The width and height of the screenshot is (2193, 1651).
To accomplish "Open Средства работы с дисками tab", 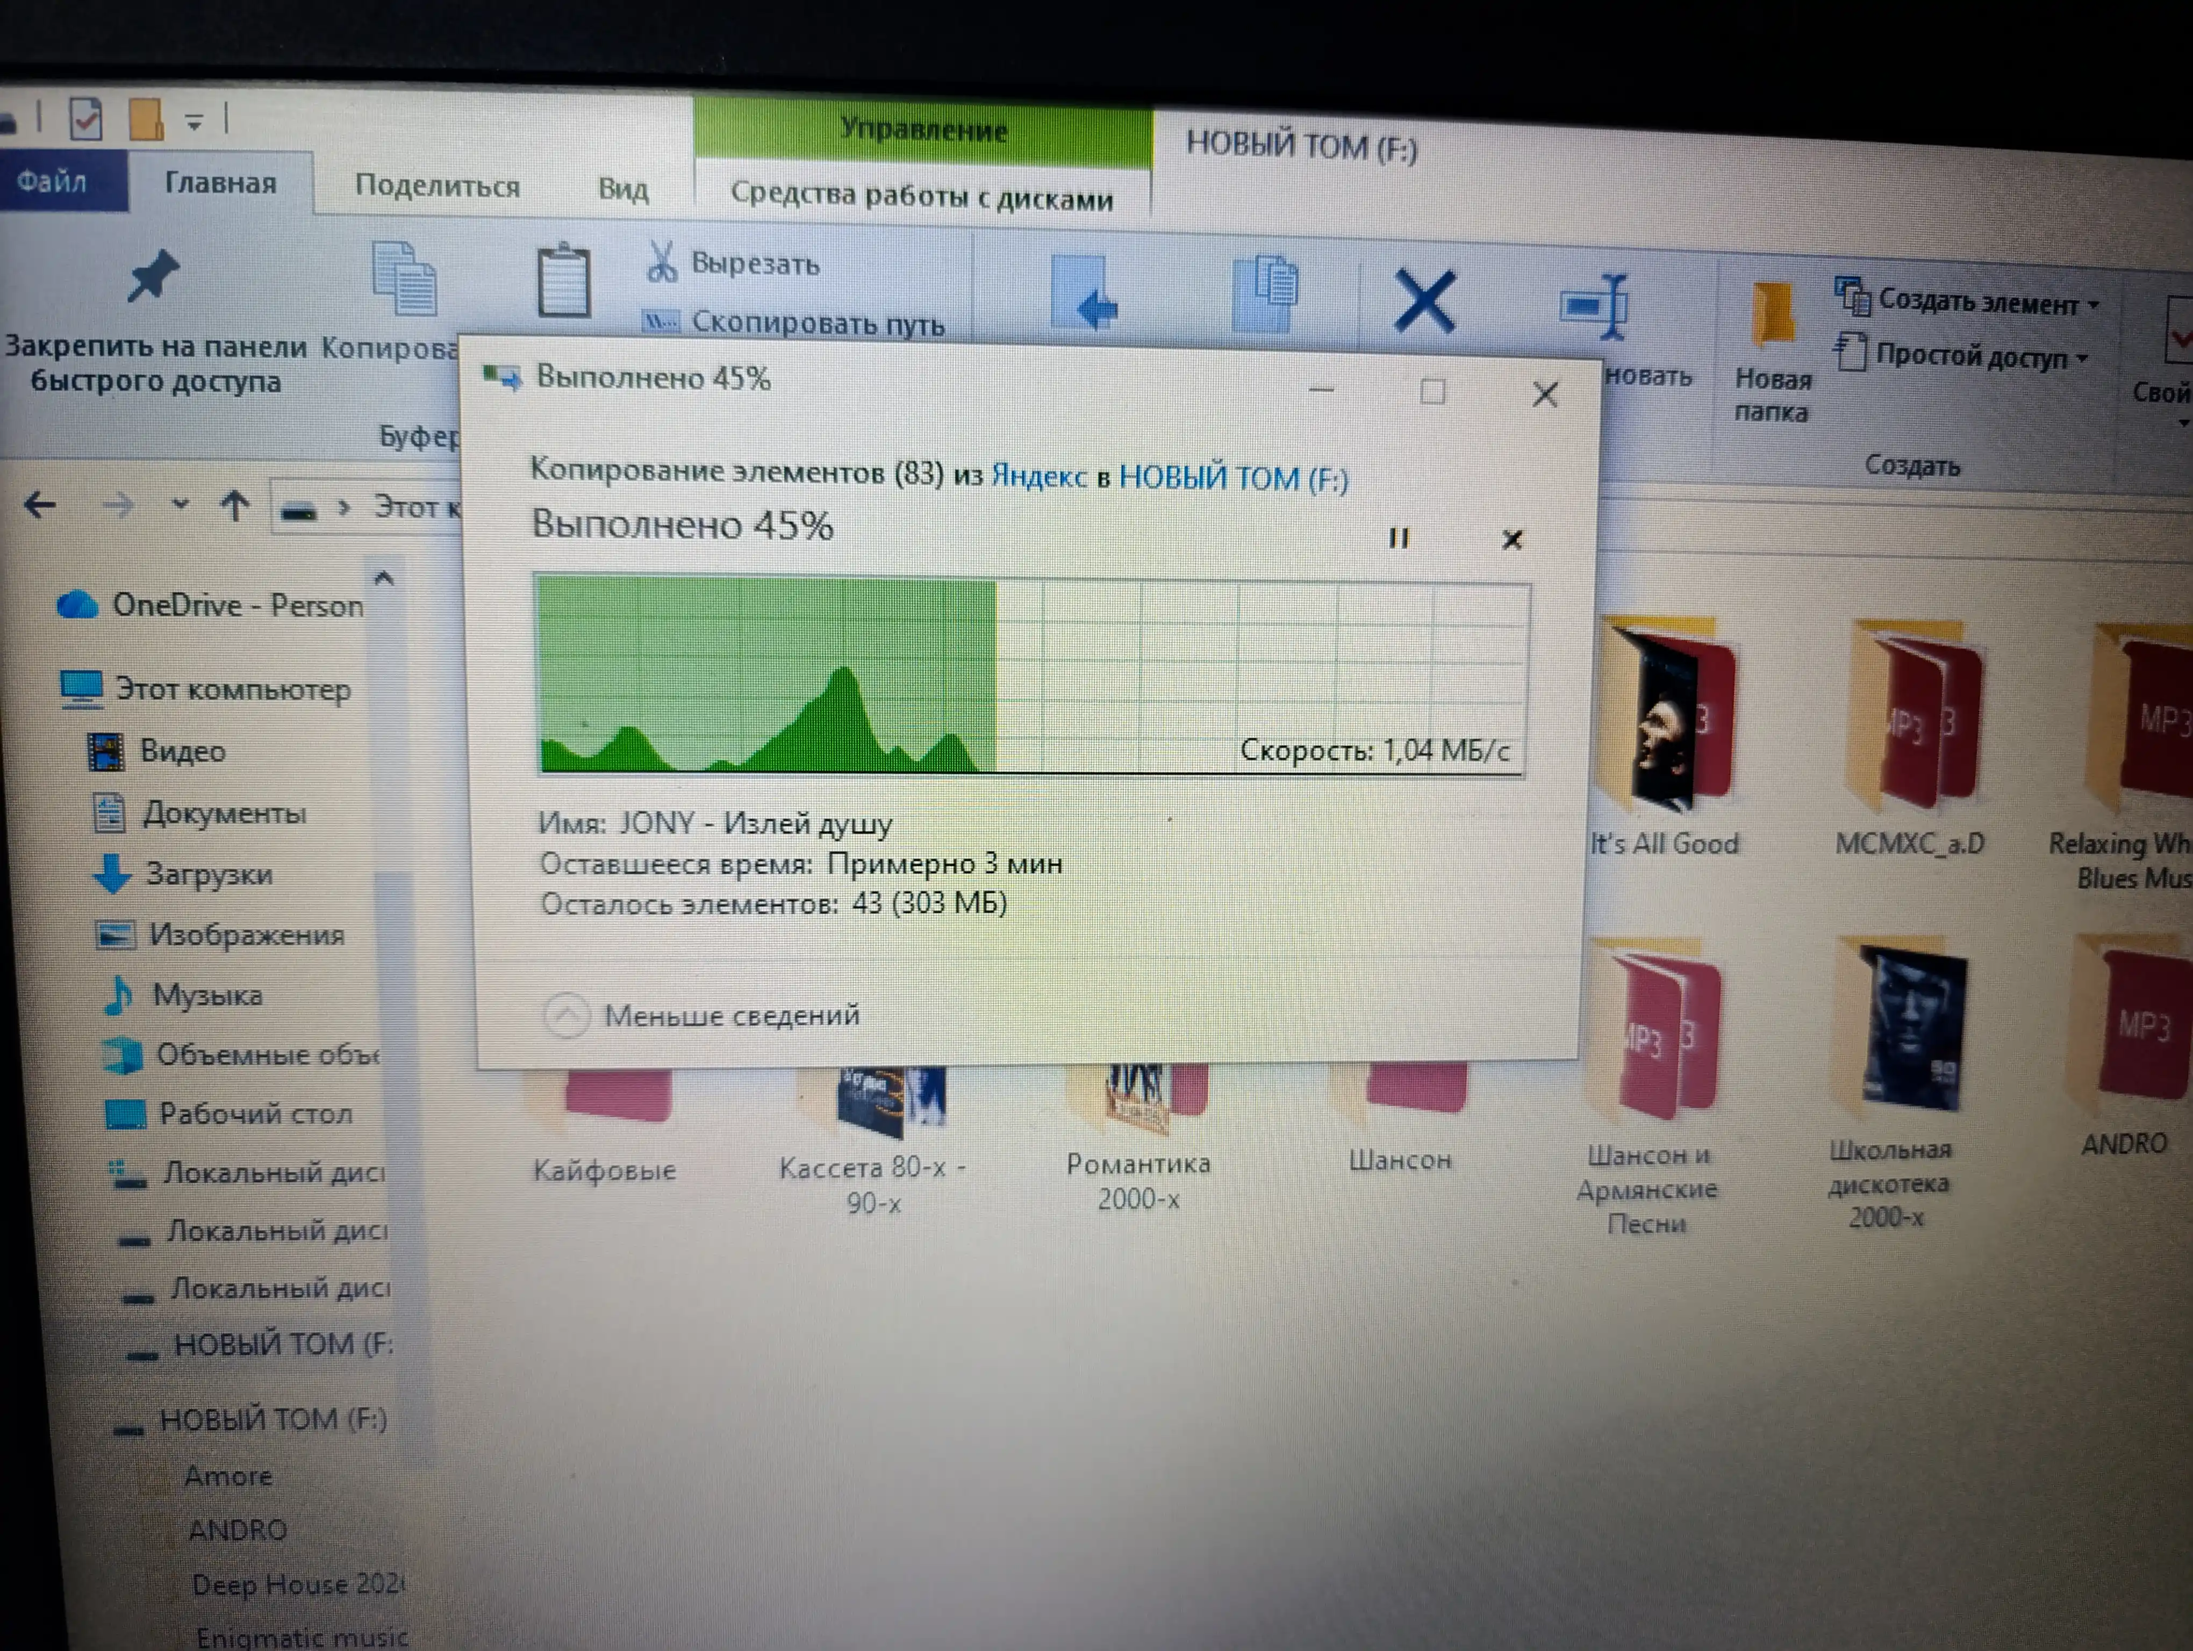I will 922,196.
